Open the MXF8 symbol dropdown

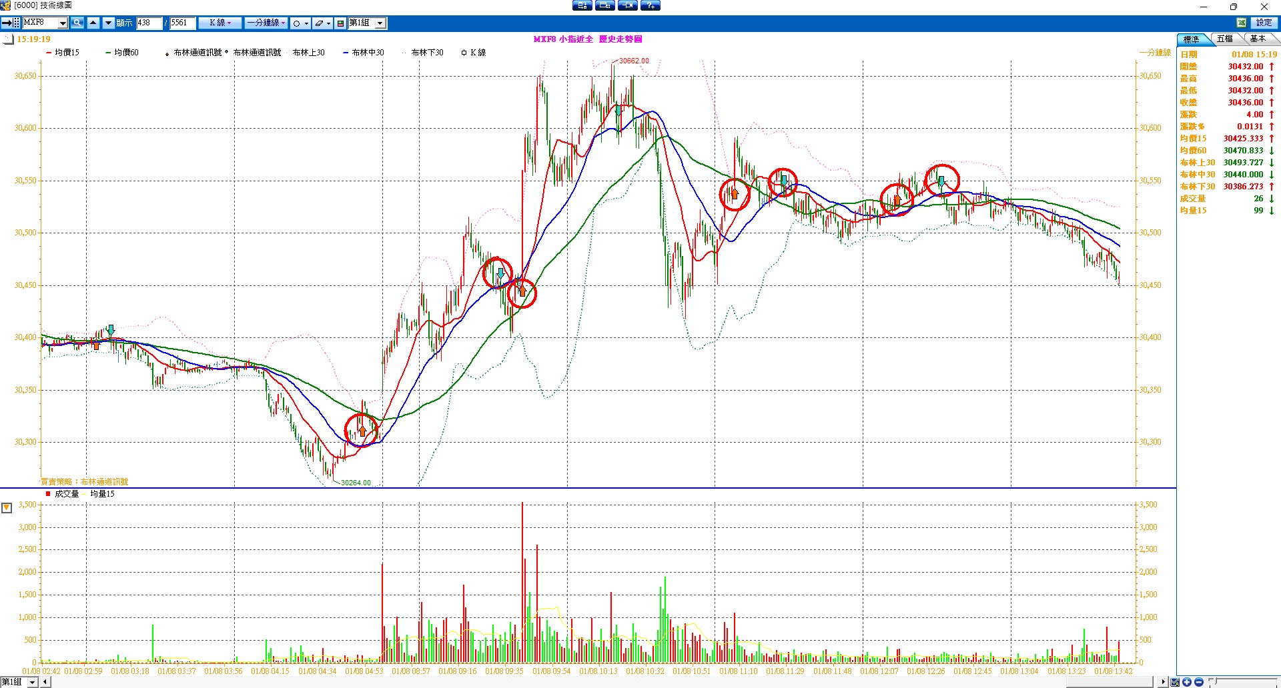tap(63, 23)
